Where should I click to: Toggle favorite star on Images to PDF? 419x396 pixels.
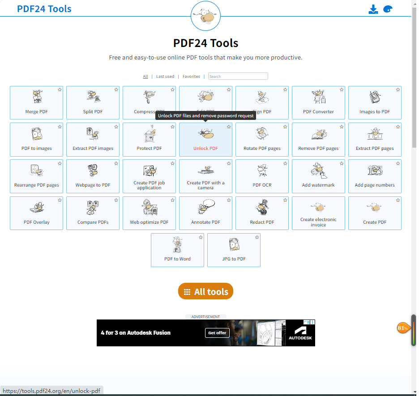pyautogui.click(x=398, y=90)
